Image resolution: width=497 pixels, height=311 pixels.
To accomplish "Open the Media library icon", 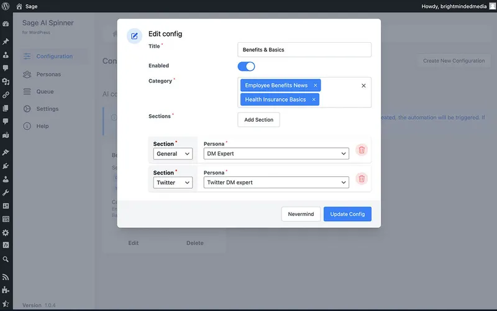I will point(6,81).
